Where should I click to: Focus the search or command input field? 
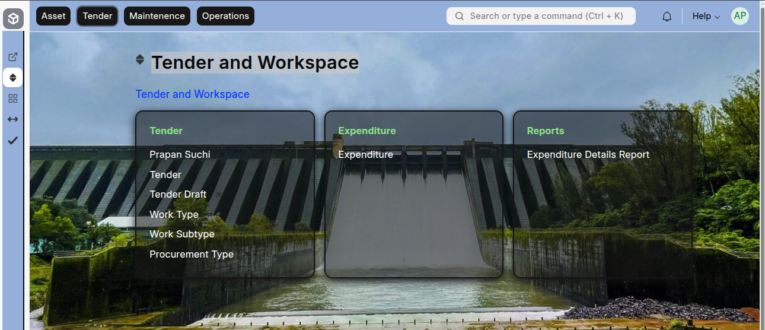(541, 16)
